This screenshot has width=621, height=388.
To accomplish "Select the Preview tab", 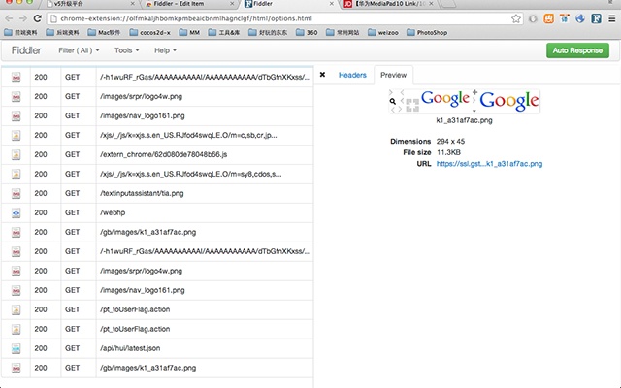I will pyautogui.click(x=393, y=75).
